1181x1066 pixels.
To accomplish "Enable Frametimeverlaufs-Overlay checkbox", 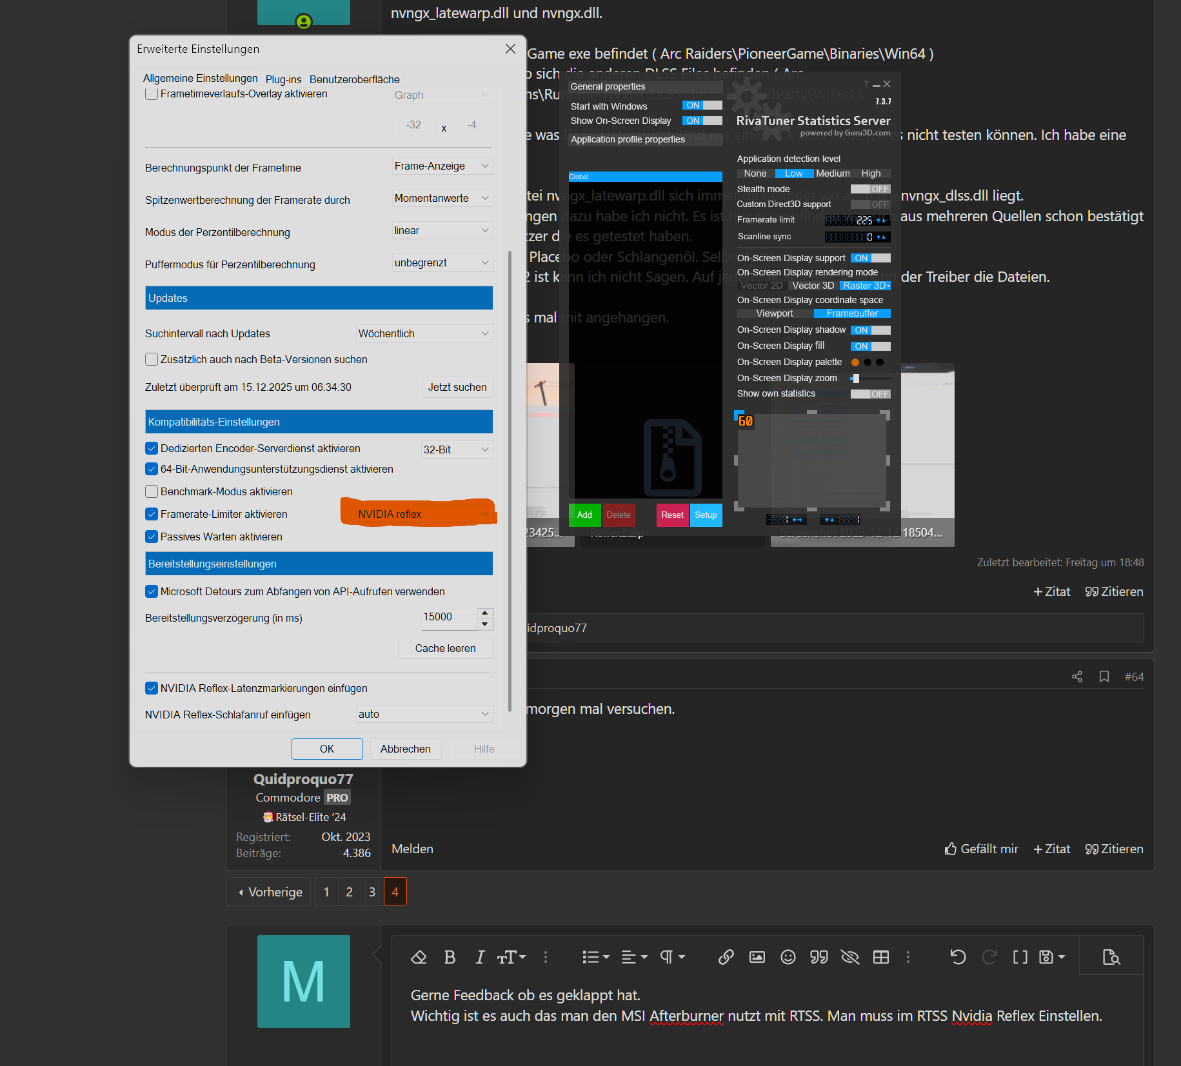I will [152, 94].
